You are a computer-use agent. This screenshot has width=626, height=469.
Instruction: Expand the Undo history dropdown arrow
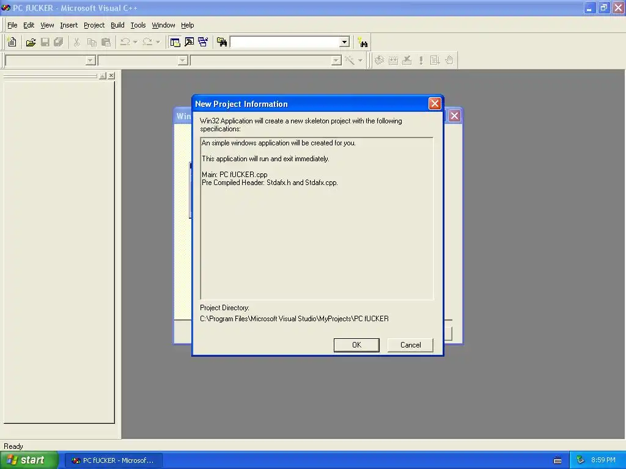click(135, 42)
